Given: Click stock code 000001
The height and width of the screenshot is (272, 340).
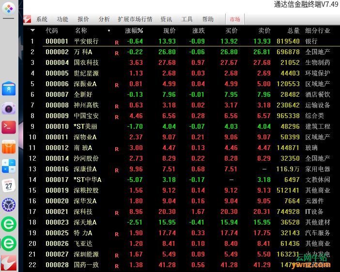Looking at the screenshot, I should pyautogui.click(x=57, y=41).
